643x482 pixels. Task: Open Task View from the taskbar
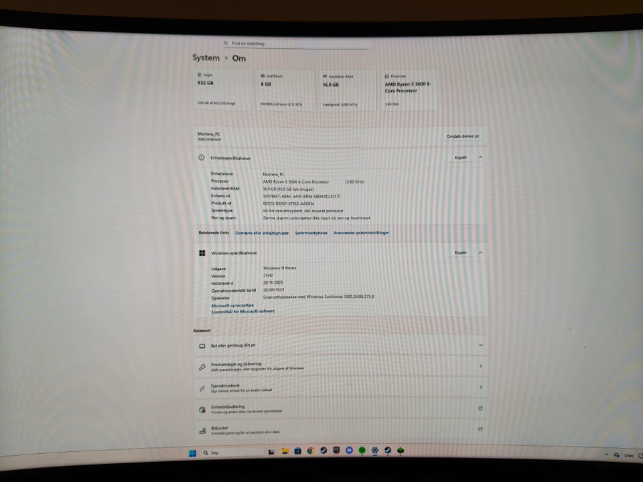(271, 452)
